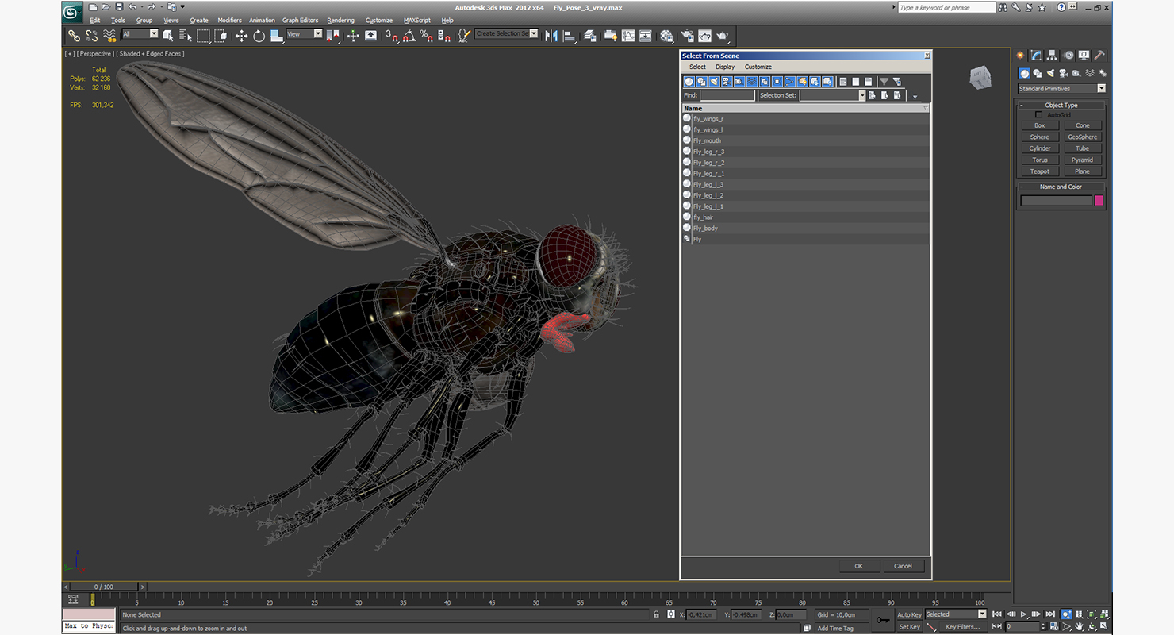Activate the Select and Move tool
The image size is (1174, 635).
(x=241, y=36)
